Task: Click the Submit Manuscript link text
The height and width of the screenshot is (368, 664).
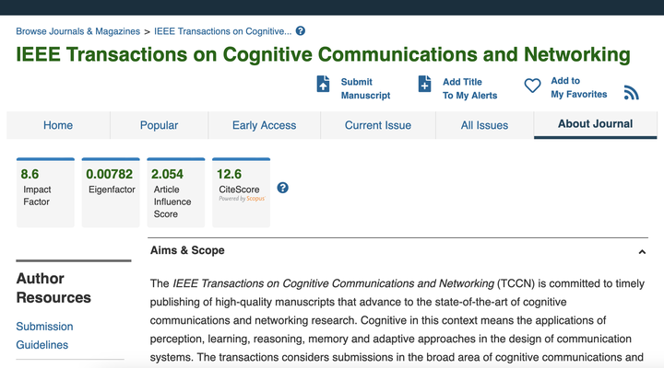Action: pyautogui.click(x=365, y=88)
